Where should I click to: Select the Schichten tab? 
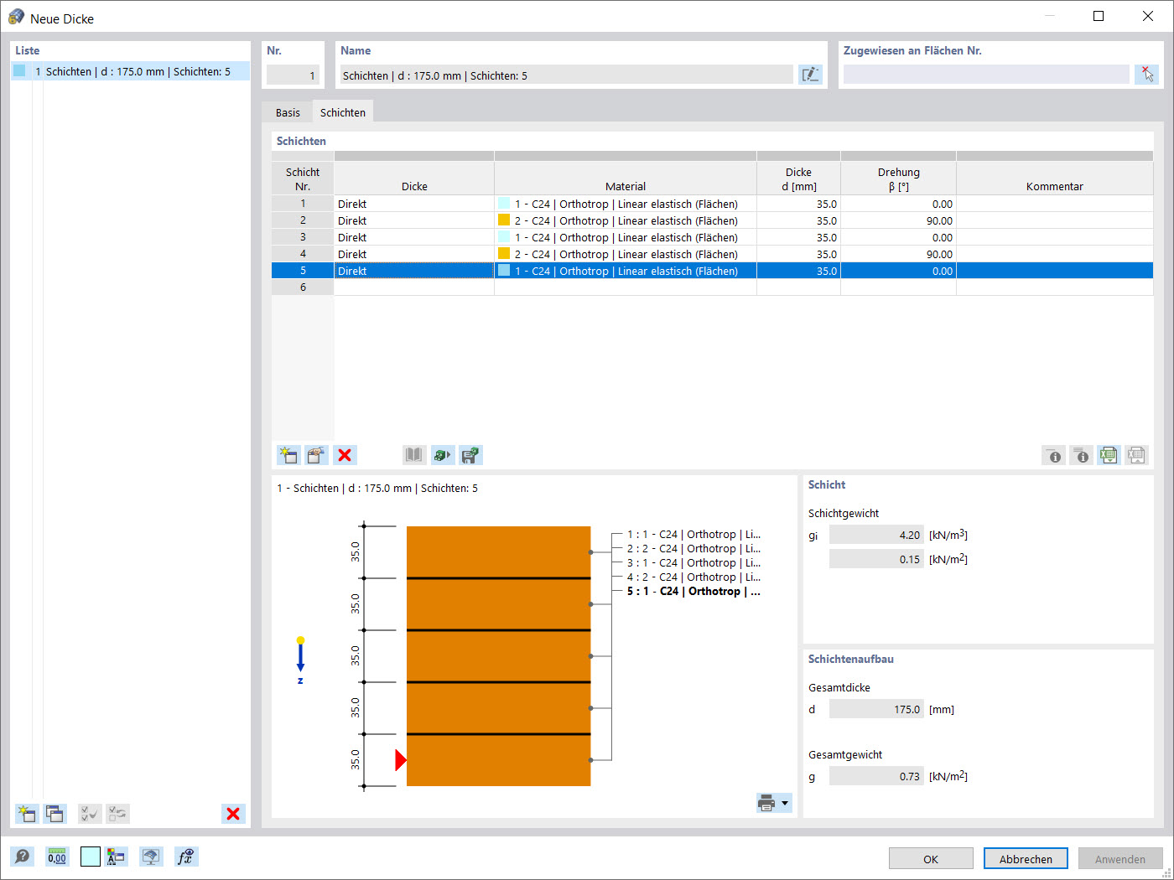tap(343, 112)
